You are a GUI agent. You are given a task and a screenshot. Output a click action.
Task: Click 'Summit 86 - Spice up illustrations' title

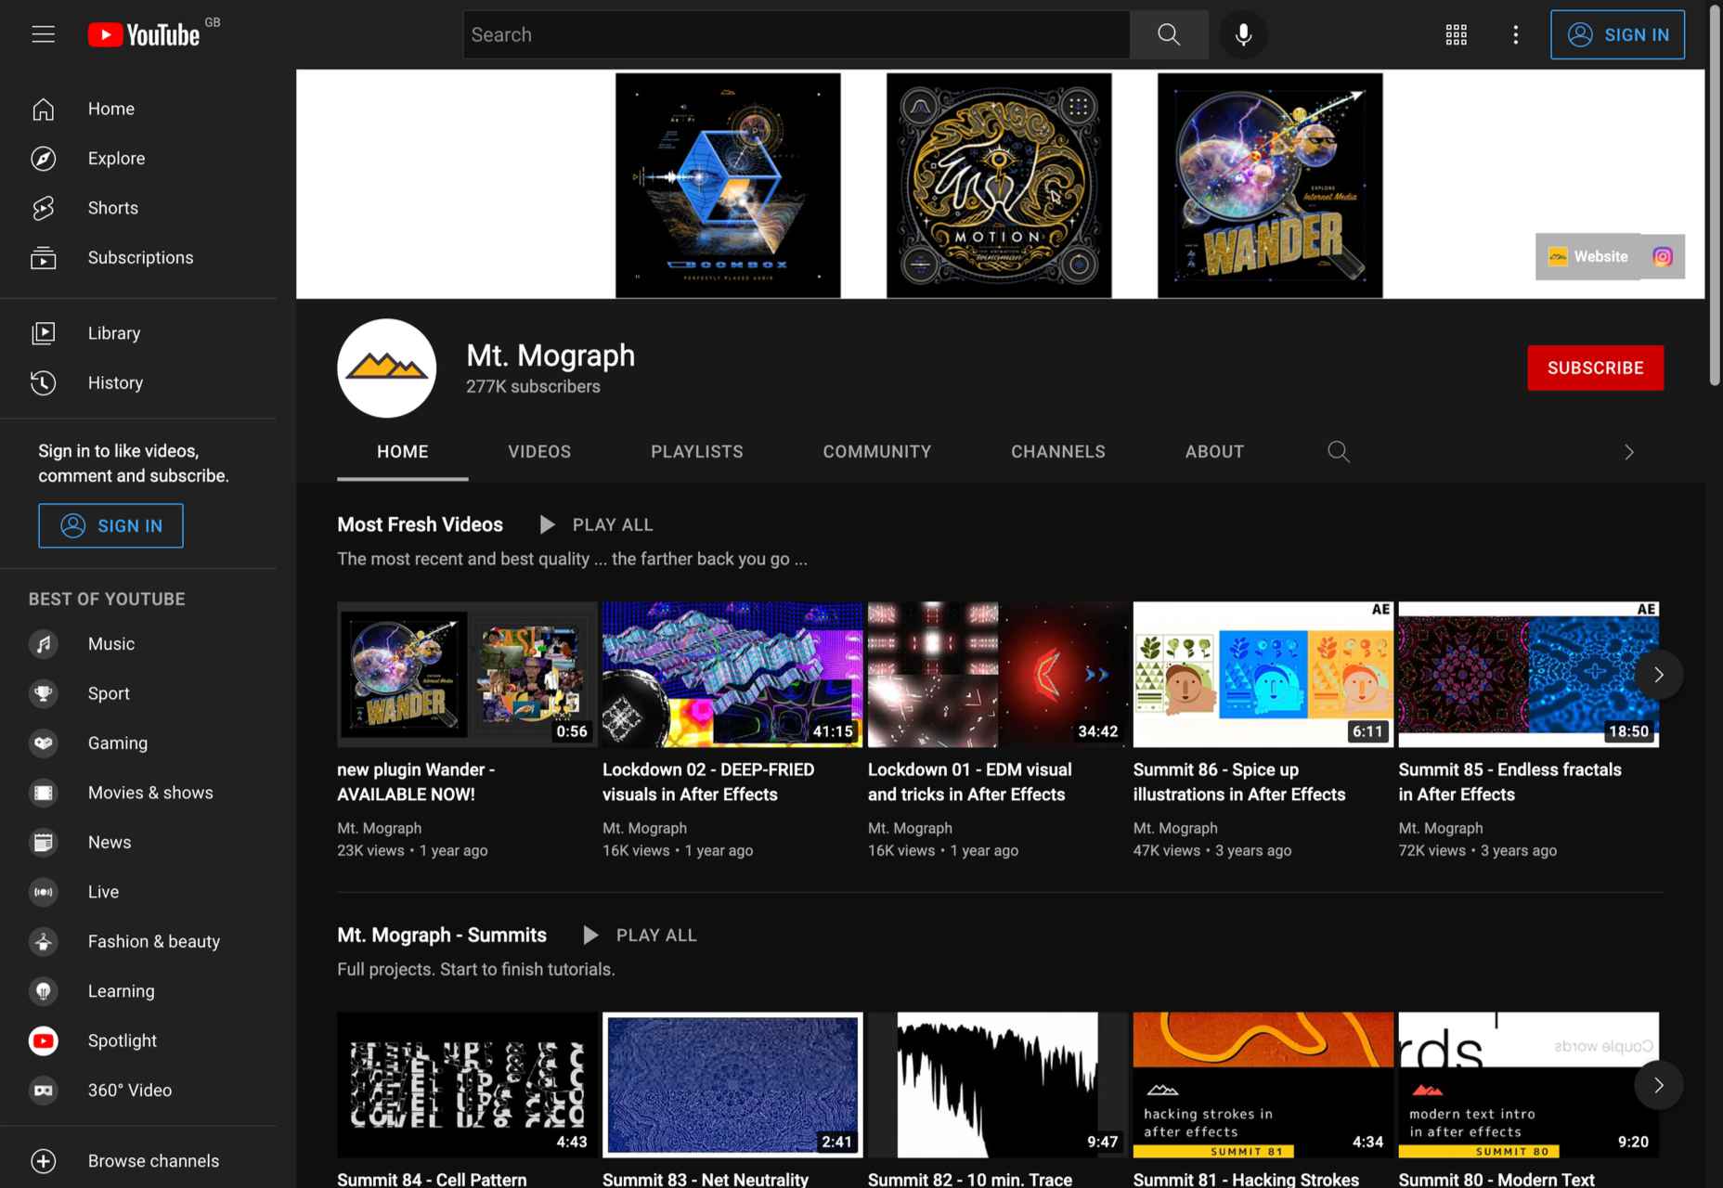tap(1239, 782)
